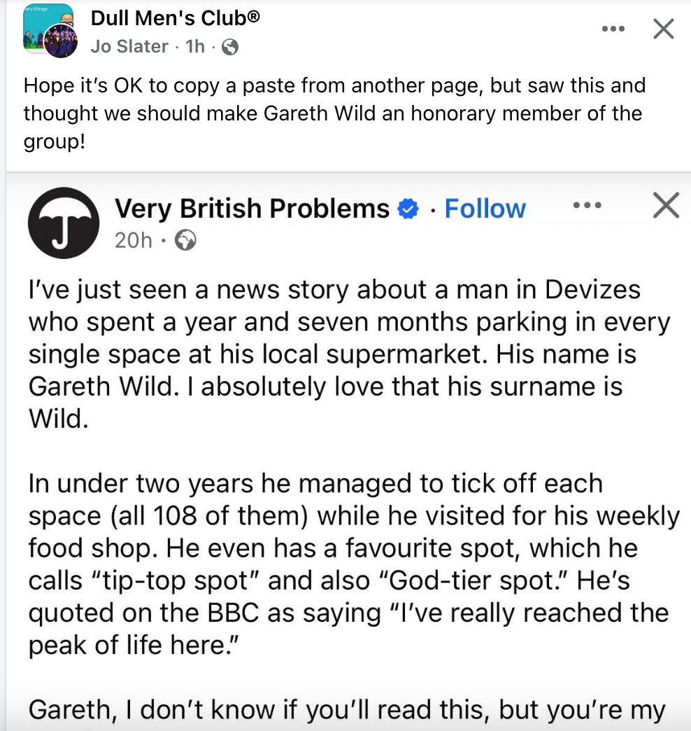This screenshot has height=731, width=691.
Task: Click the Very British Problems umbrella logo
Action: click(x=63, y=223)
